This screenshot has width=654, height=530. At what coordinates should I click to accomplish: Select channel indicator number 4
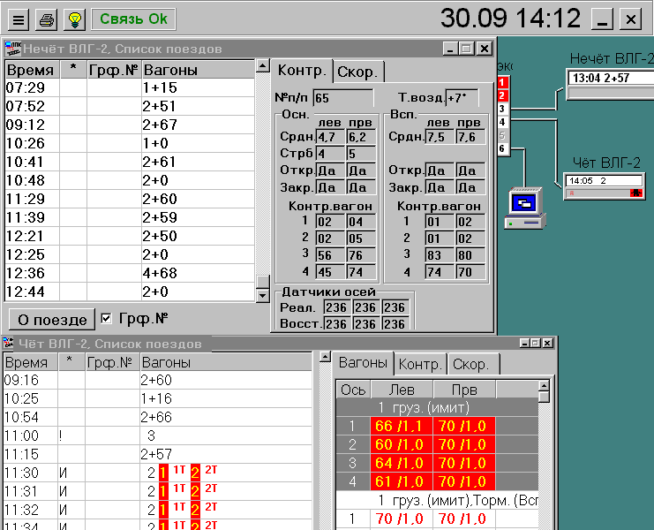point(502,122)
